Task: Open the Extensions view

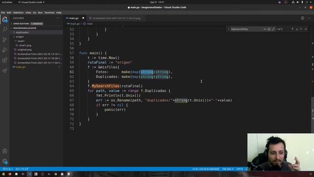Action: 5,60
